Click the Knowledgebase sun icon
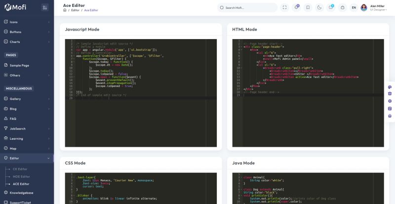395x204 pixels. pos(6,193)
